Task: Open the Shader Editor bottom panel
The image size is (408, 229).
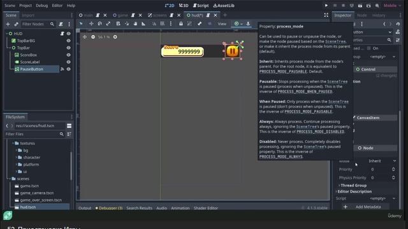Action: tap(205, 208)
